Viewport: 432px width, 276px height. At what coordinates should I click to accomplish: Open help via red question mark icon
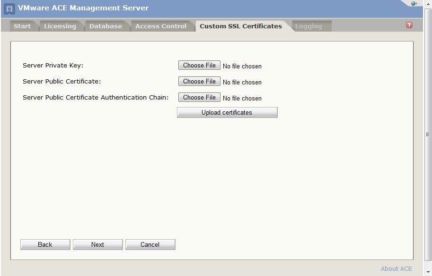tap(409, 25)
